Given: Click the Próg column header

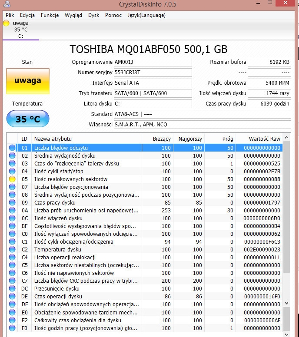Looking at the screenshot, I should [x=220, y=139].
